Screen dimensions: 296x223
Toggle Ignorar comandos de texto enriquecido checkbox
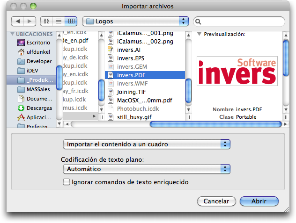point(66,182)
